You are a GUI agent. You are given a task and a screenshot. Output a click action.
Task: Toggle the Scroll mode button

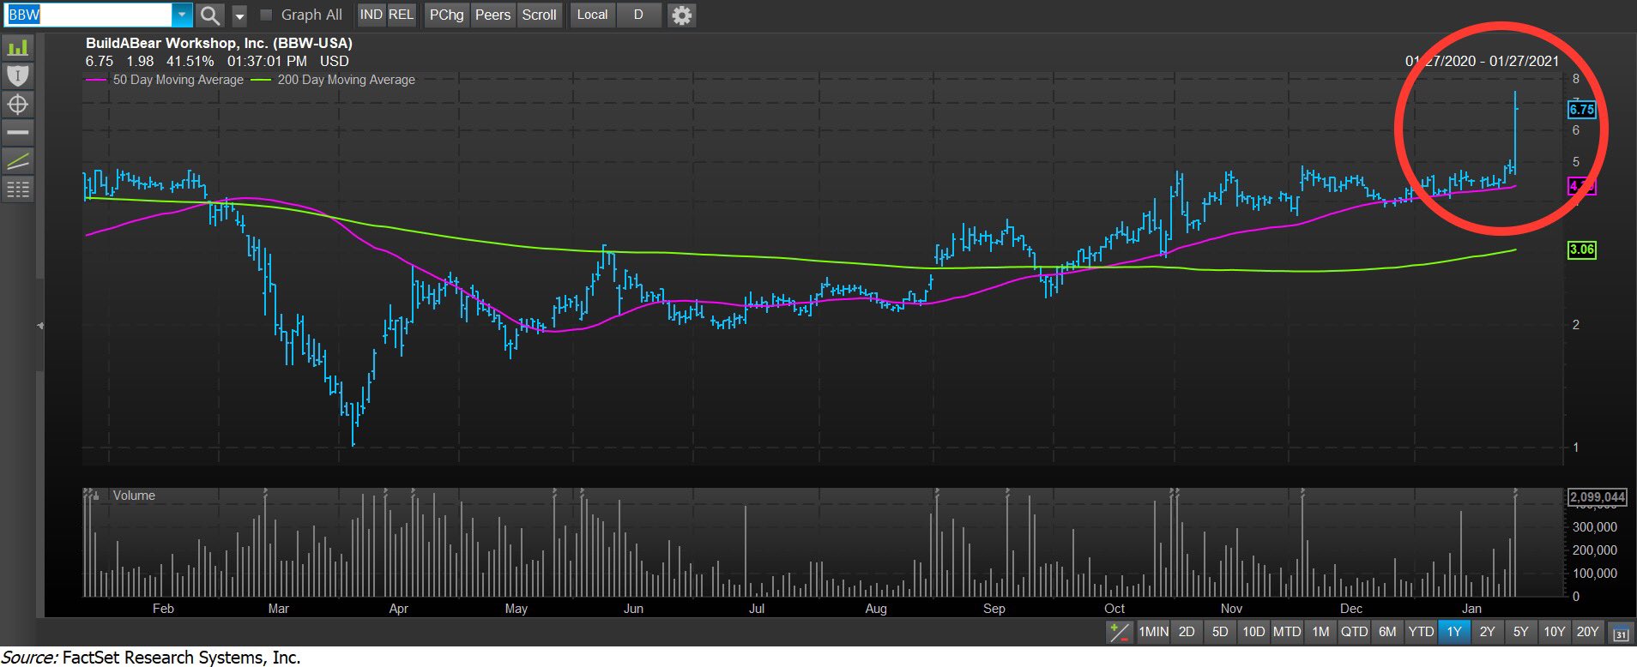click(539, 15)
